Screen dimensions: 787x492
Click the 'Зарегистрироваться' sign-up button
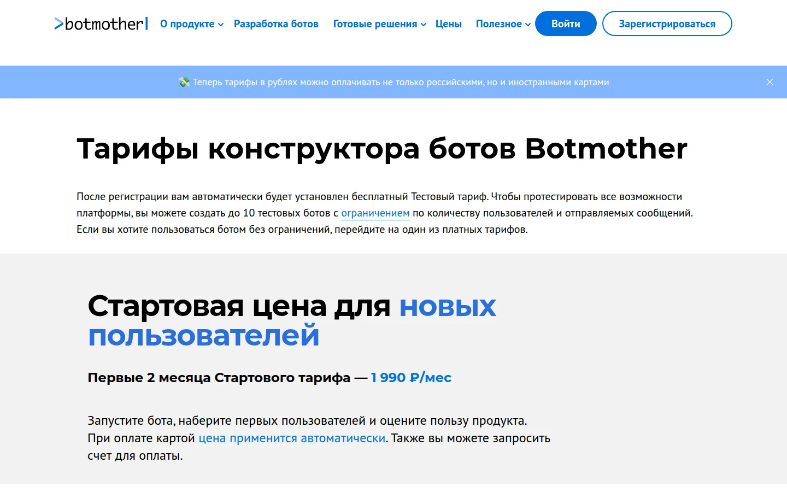click(x=667, y=24)
